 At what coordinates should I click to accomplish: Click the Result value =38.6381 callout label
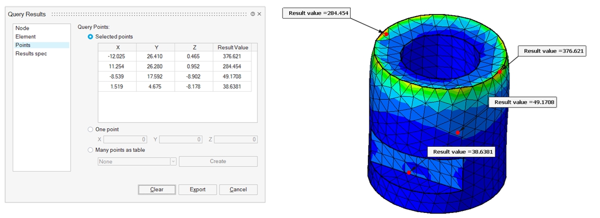(461, 151)
